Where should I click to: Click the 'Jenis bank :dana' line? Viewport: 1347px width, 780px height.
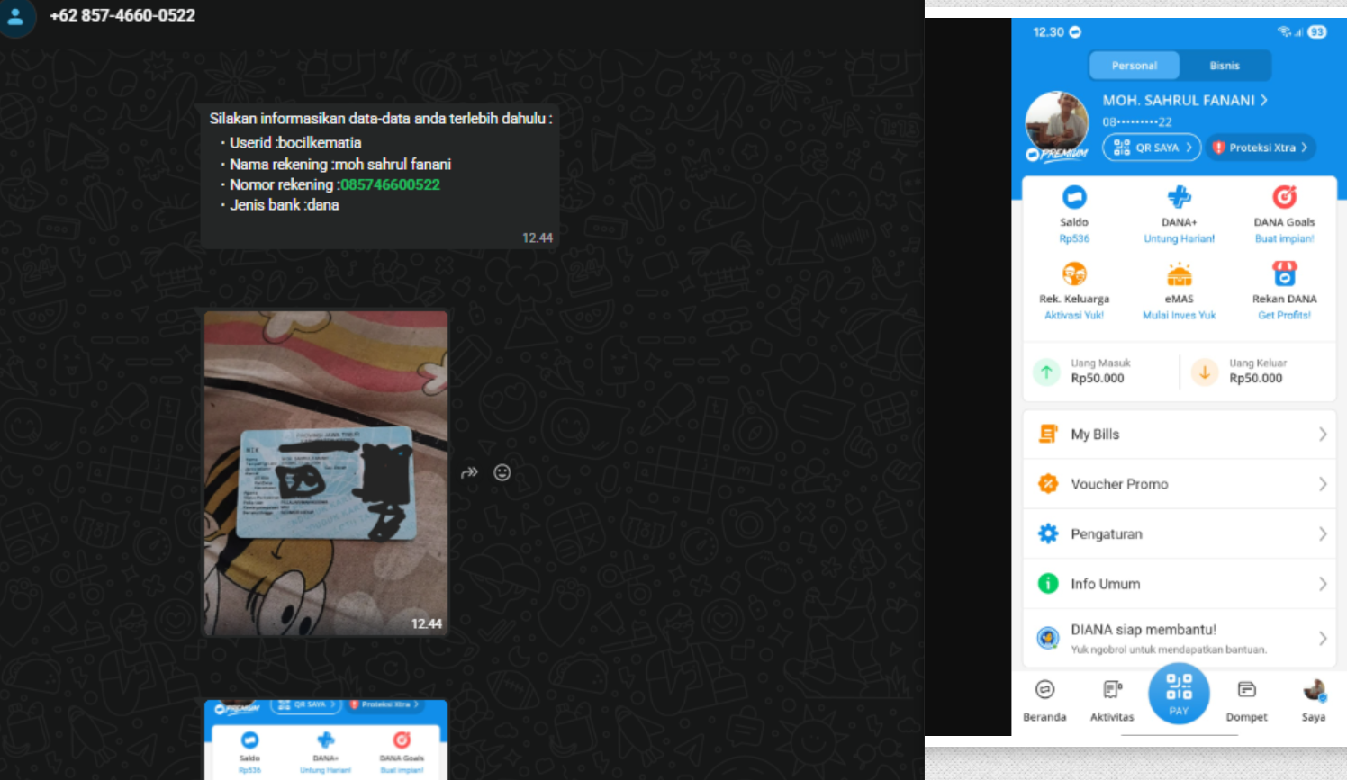pyautogui.click(x=285, y=204)
